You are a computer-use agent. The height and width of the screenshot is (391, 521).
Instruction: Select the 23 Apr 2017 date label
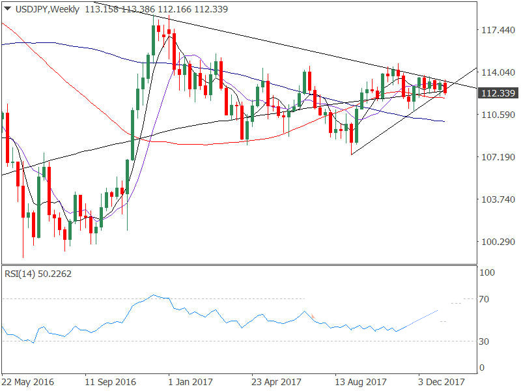tap(276, 382)
